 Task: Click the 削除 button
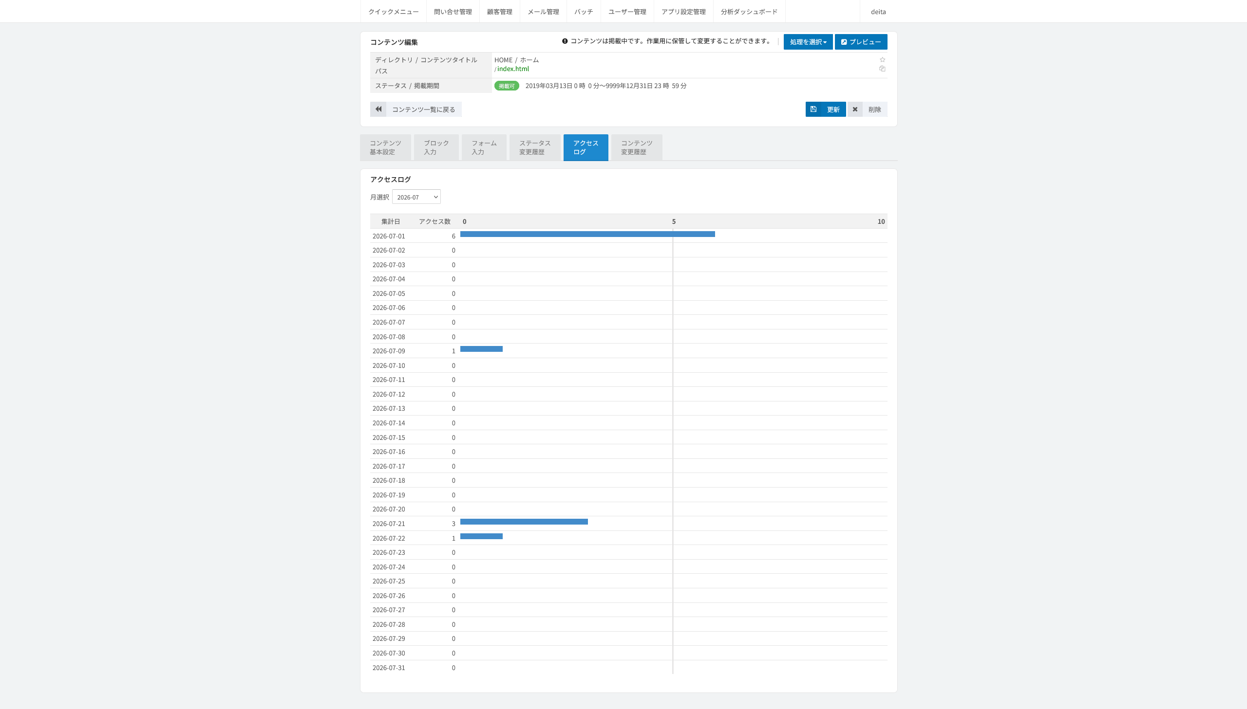tap(868, 109)
